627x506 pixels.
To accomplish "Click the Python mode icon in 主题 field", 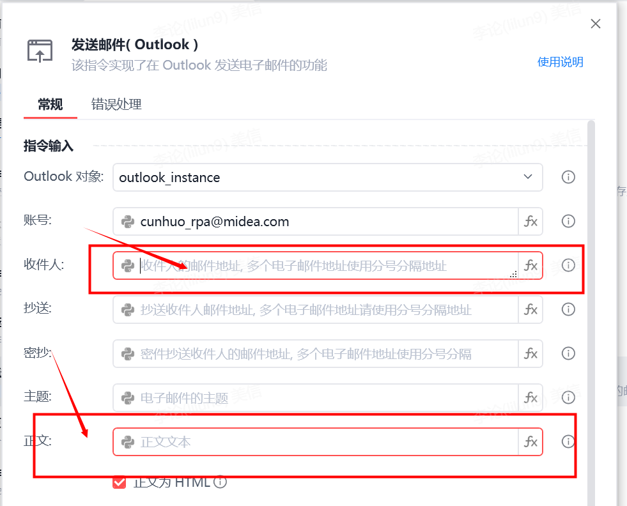I will (x=128, y=398).
